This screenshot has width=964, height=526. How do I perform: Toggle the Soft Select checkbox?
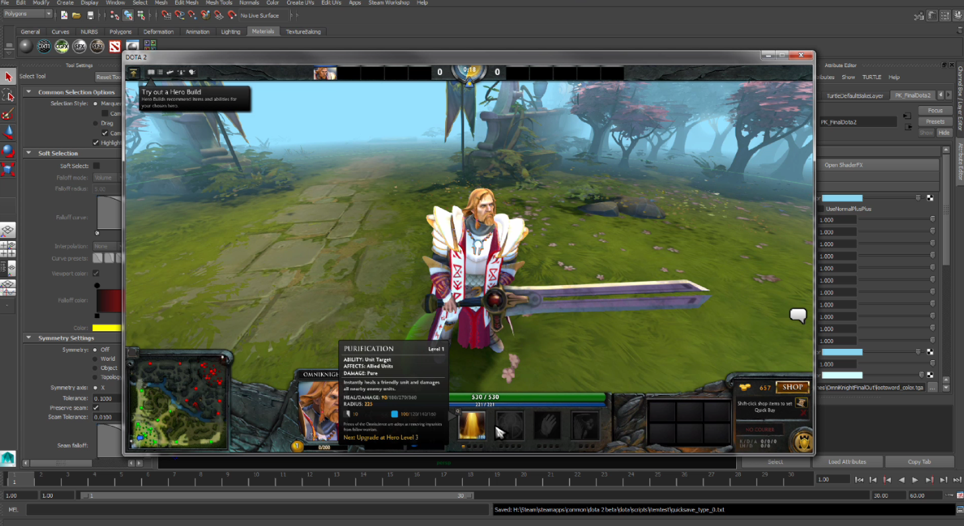(96, 166)
